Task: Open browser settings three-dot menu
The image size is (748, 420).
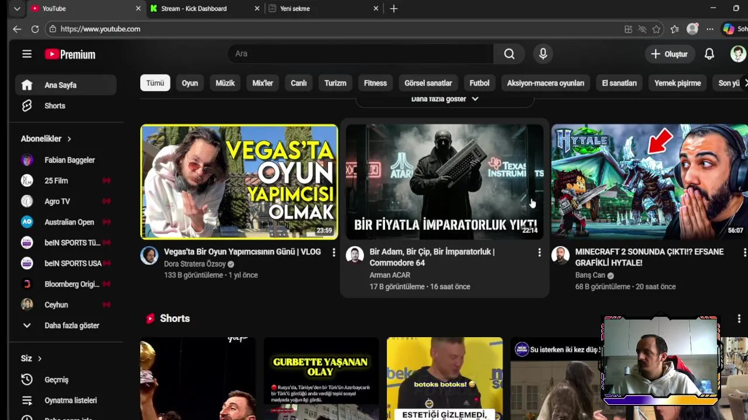Action: (x=710, y=29)
